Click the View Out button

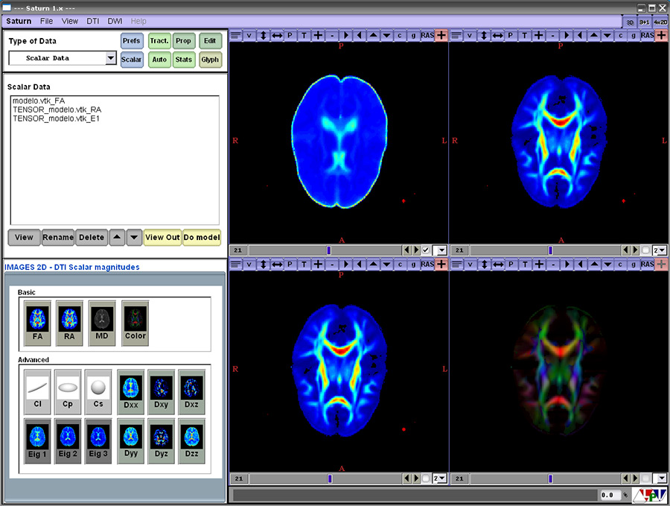163,238
